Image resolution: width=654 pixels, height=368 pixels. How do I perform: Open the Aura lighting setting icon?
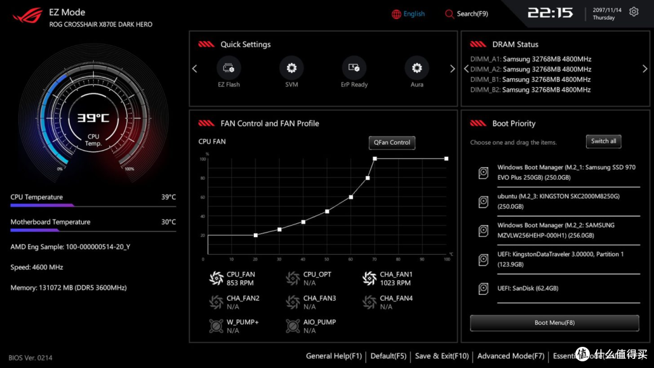pyautogui.click(x=417, y=68)
